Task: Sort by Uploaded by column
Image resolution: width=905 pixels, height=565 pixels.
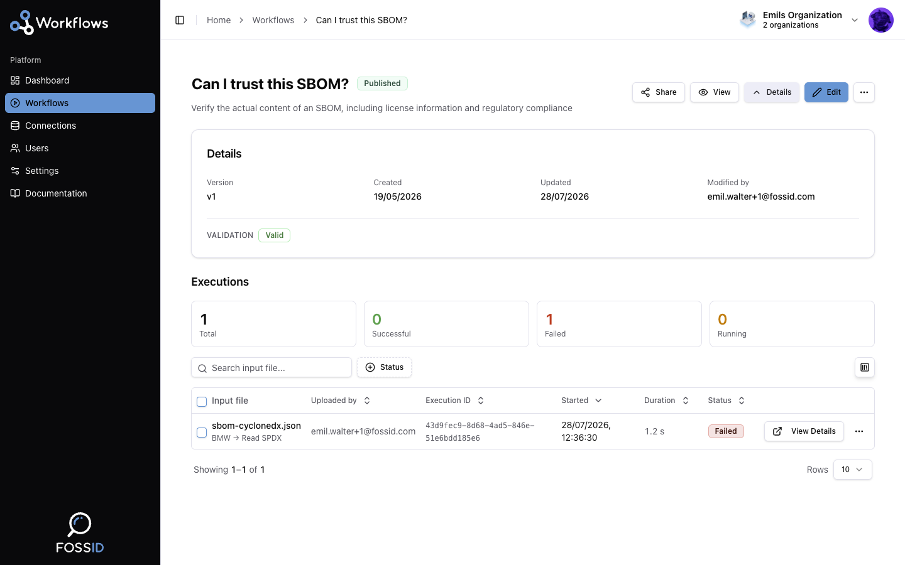Action: tap(341, 401)
